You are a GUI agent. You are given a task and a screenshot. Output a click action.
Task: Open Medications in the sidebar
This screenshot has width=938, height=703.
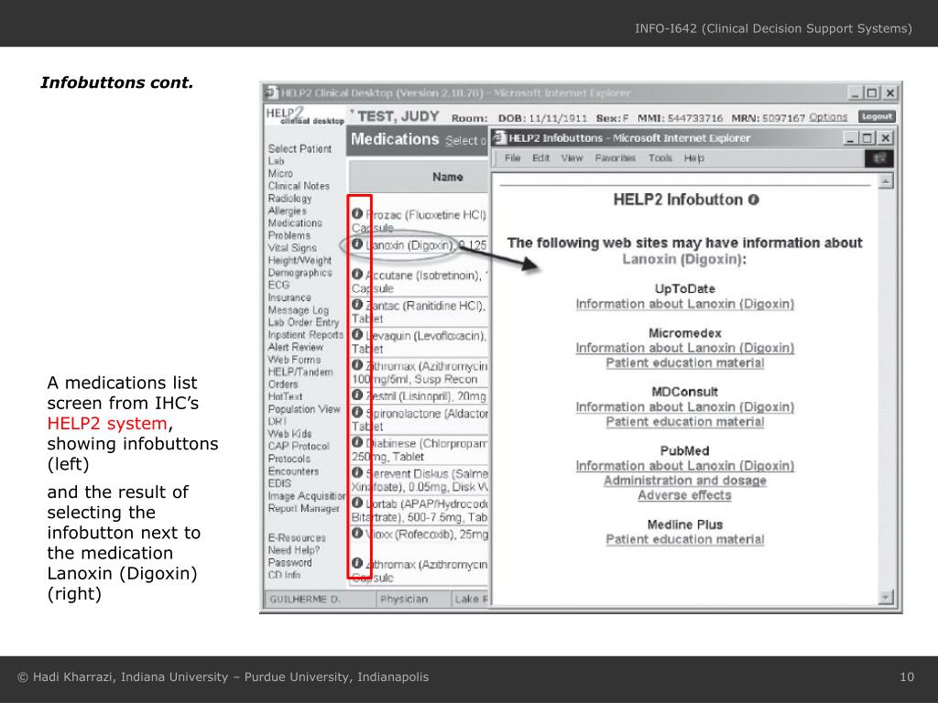(x=296, y=223)
